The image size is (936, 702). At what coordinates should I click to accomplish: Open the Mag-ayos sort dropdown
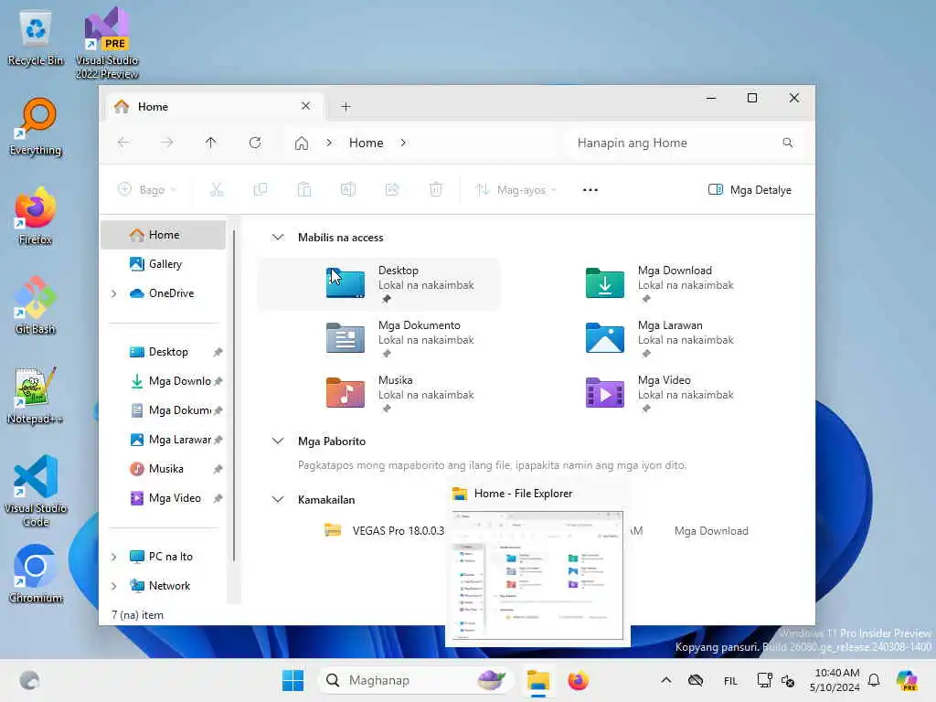click(x=517, y=190)
